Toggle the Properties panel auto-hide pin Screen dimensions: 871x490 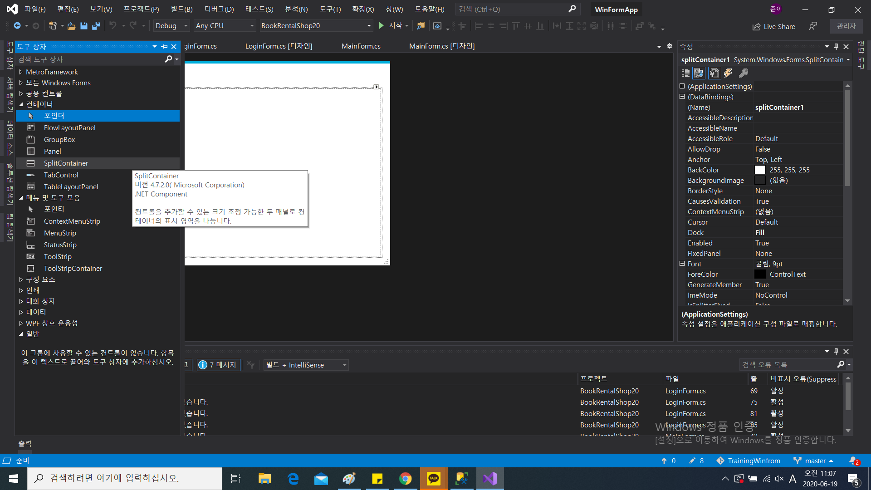836,46
